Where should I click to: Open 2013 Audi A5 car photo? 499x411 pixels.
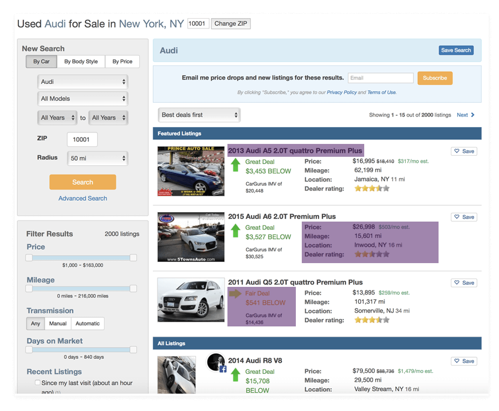(191, 171)
